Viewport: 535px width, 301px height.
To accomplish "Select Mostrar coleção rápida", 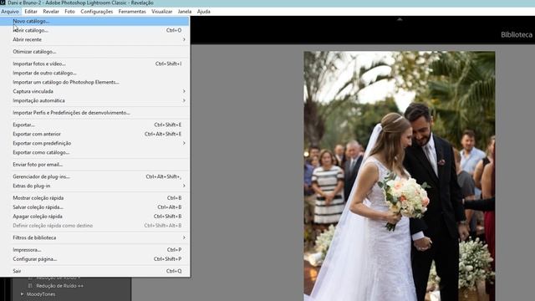I will (94, 198).
